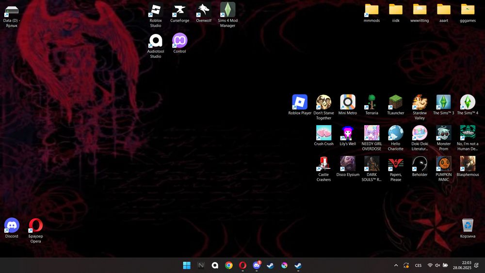The width and height of the screenshot is (485, 273).
Task: Select the Doki Doki Literature Club icon
Action: (x=420, y=139)
